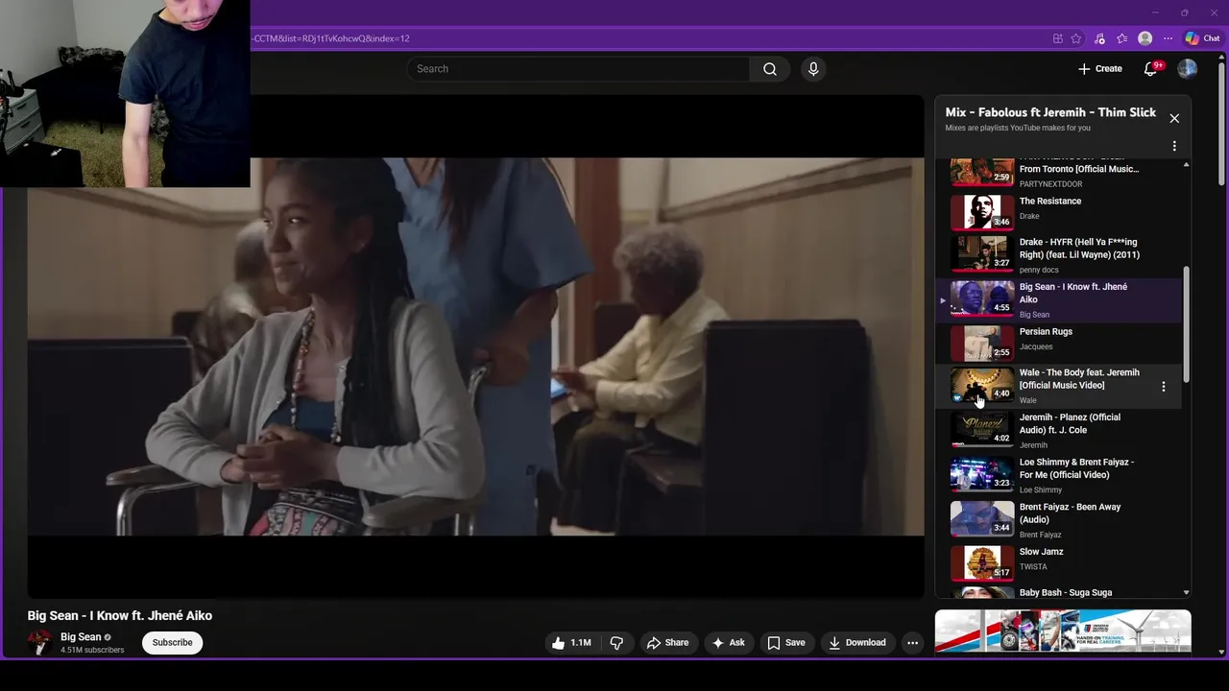Open browser Settings and more menu
Screen dimensions: 1229x691
point(1168,38)
